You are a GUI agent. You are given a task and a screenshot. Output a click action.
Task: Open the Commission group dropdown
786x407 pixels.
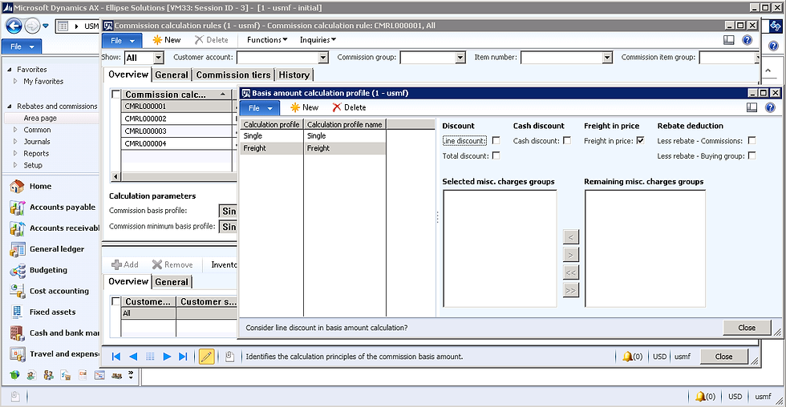(x=460, y=58)
